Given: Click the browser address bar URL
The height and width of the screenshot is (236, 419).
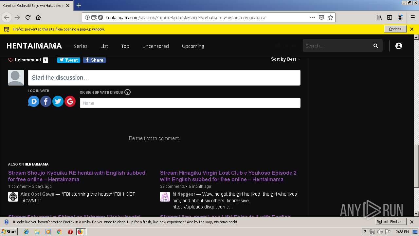Looking at the screenshot, I should [185, 17].
